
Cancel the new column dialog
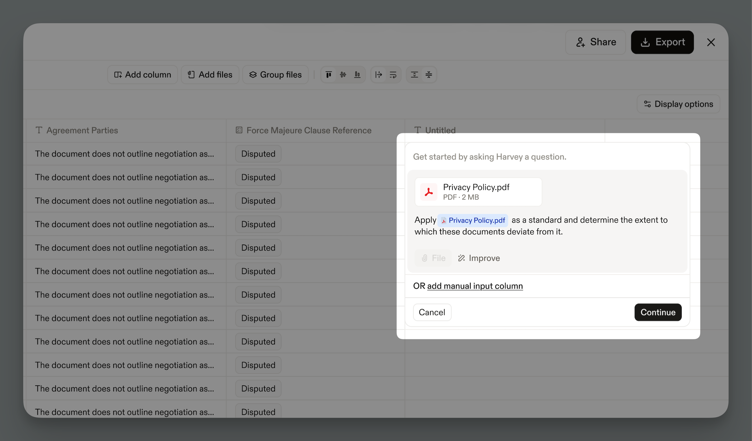click(x=432, y=312)
